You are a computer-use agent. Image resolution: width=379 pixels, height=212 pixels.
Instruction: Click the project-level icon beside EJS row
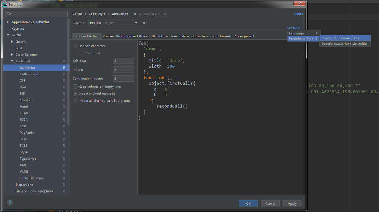pyautogui.click(x=64, y=94)
